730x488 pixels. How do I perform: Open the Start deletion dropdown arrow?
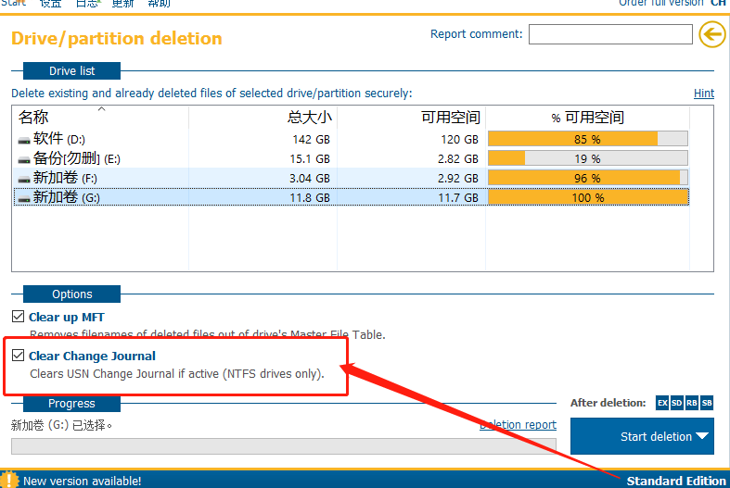pos(702,436)
